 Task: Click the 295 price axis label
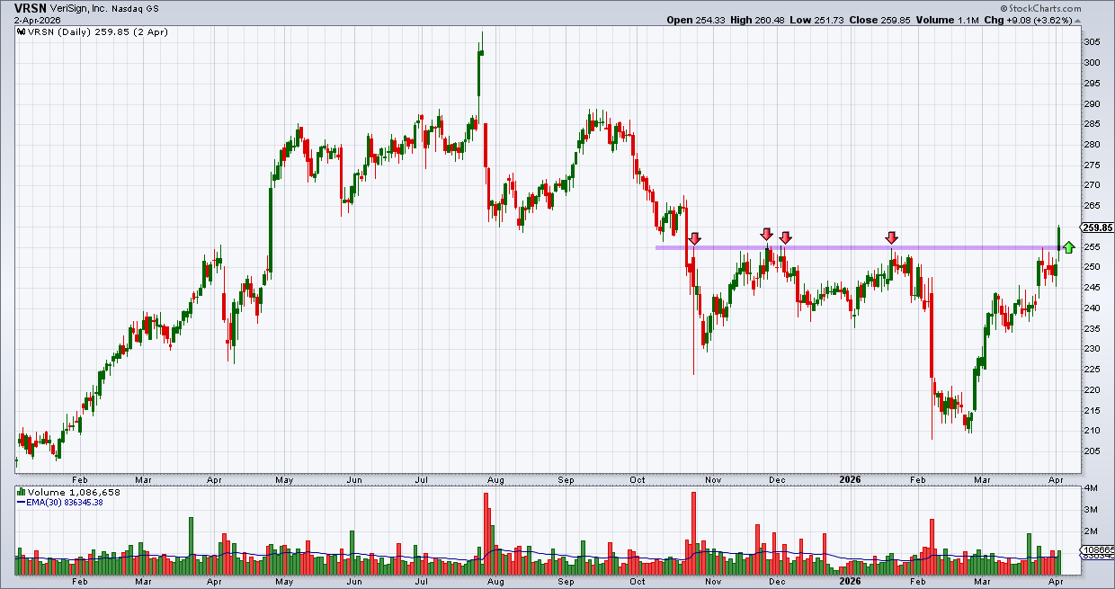(x=1092, y=84)
